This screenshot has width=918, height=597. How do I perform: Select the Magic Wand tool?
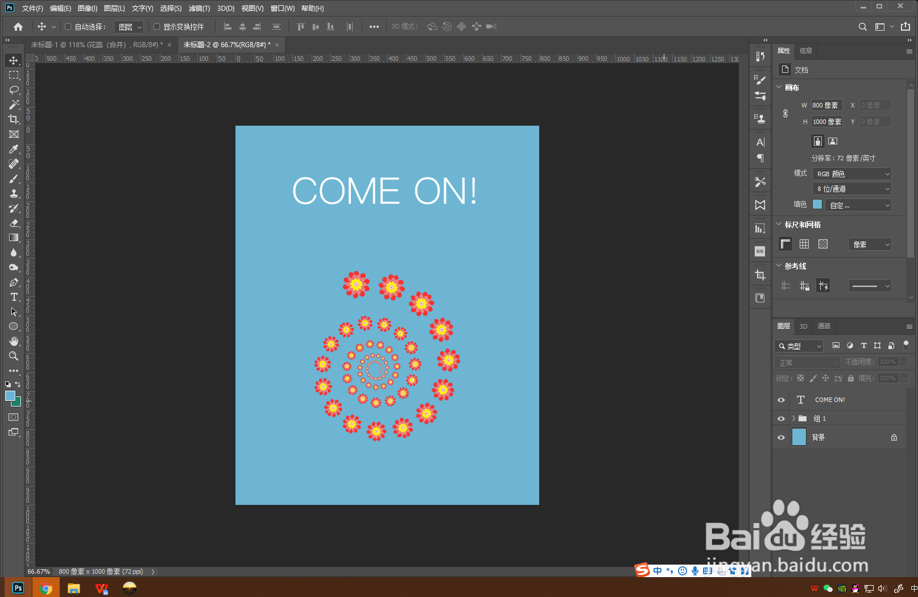click(x=14, y=105)
